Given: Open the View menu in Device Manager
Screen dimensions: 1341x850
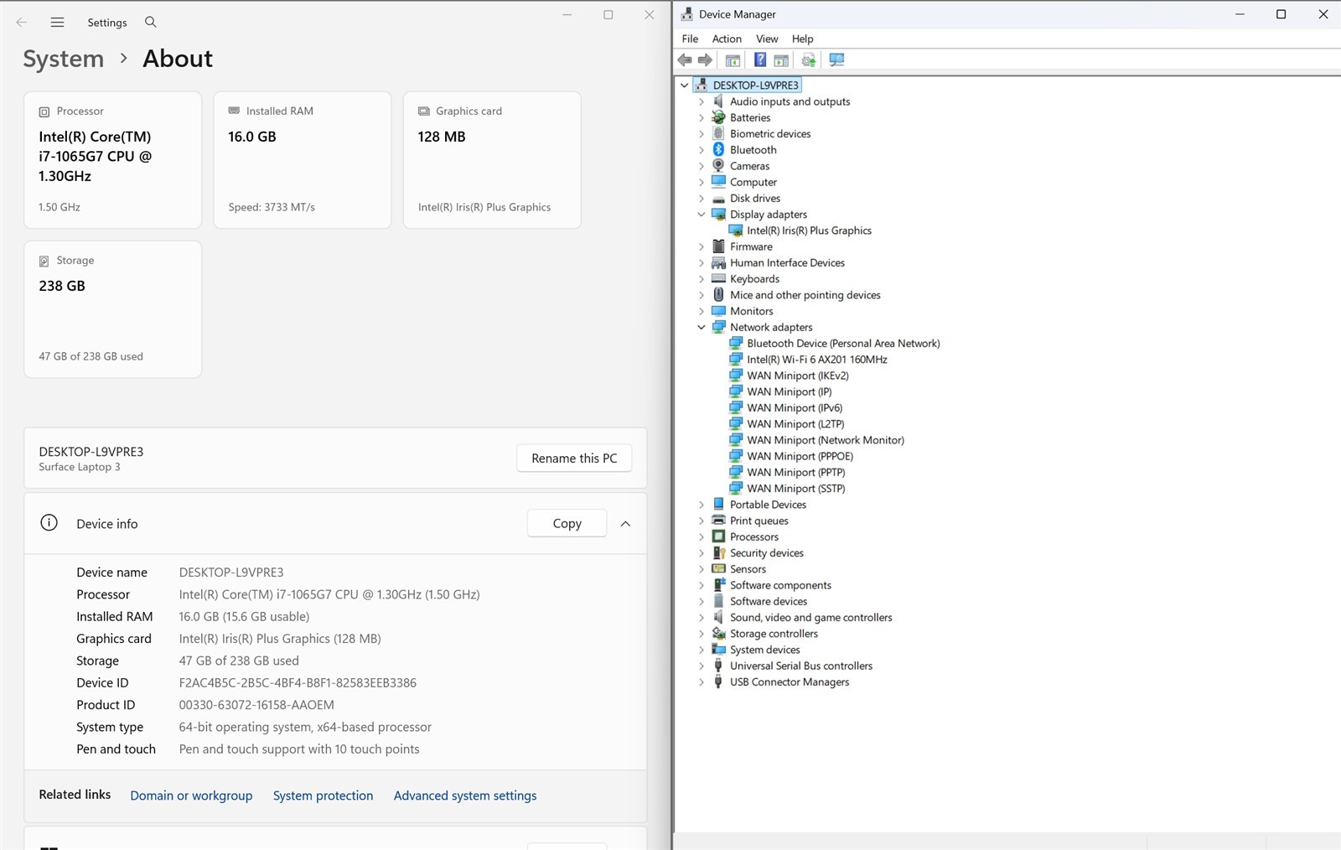Looking at the screenshot, I should click(x=767, y=39).
